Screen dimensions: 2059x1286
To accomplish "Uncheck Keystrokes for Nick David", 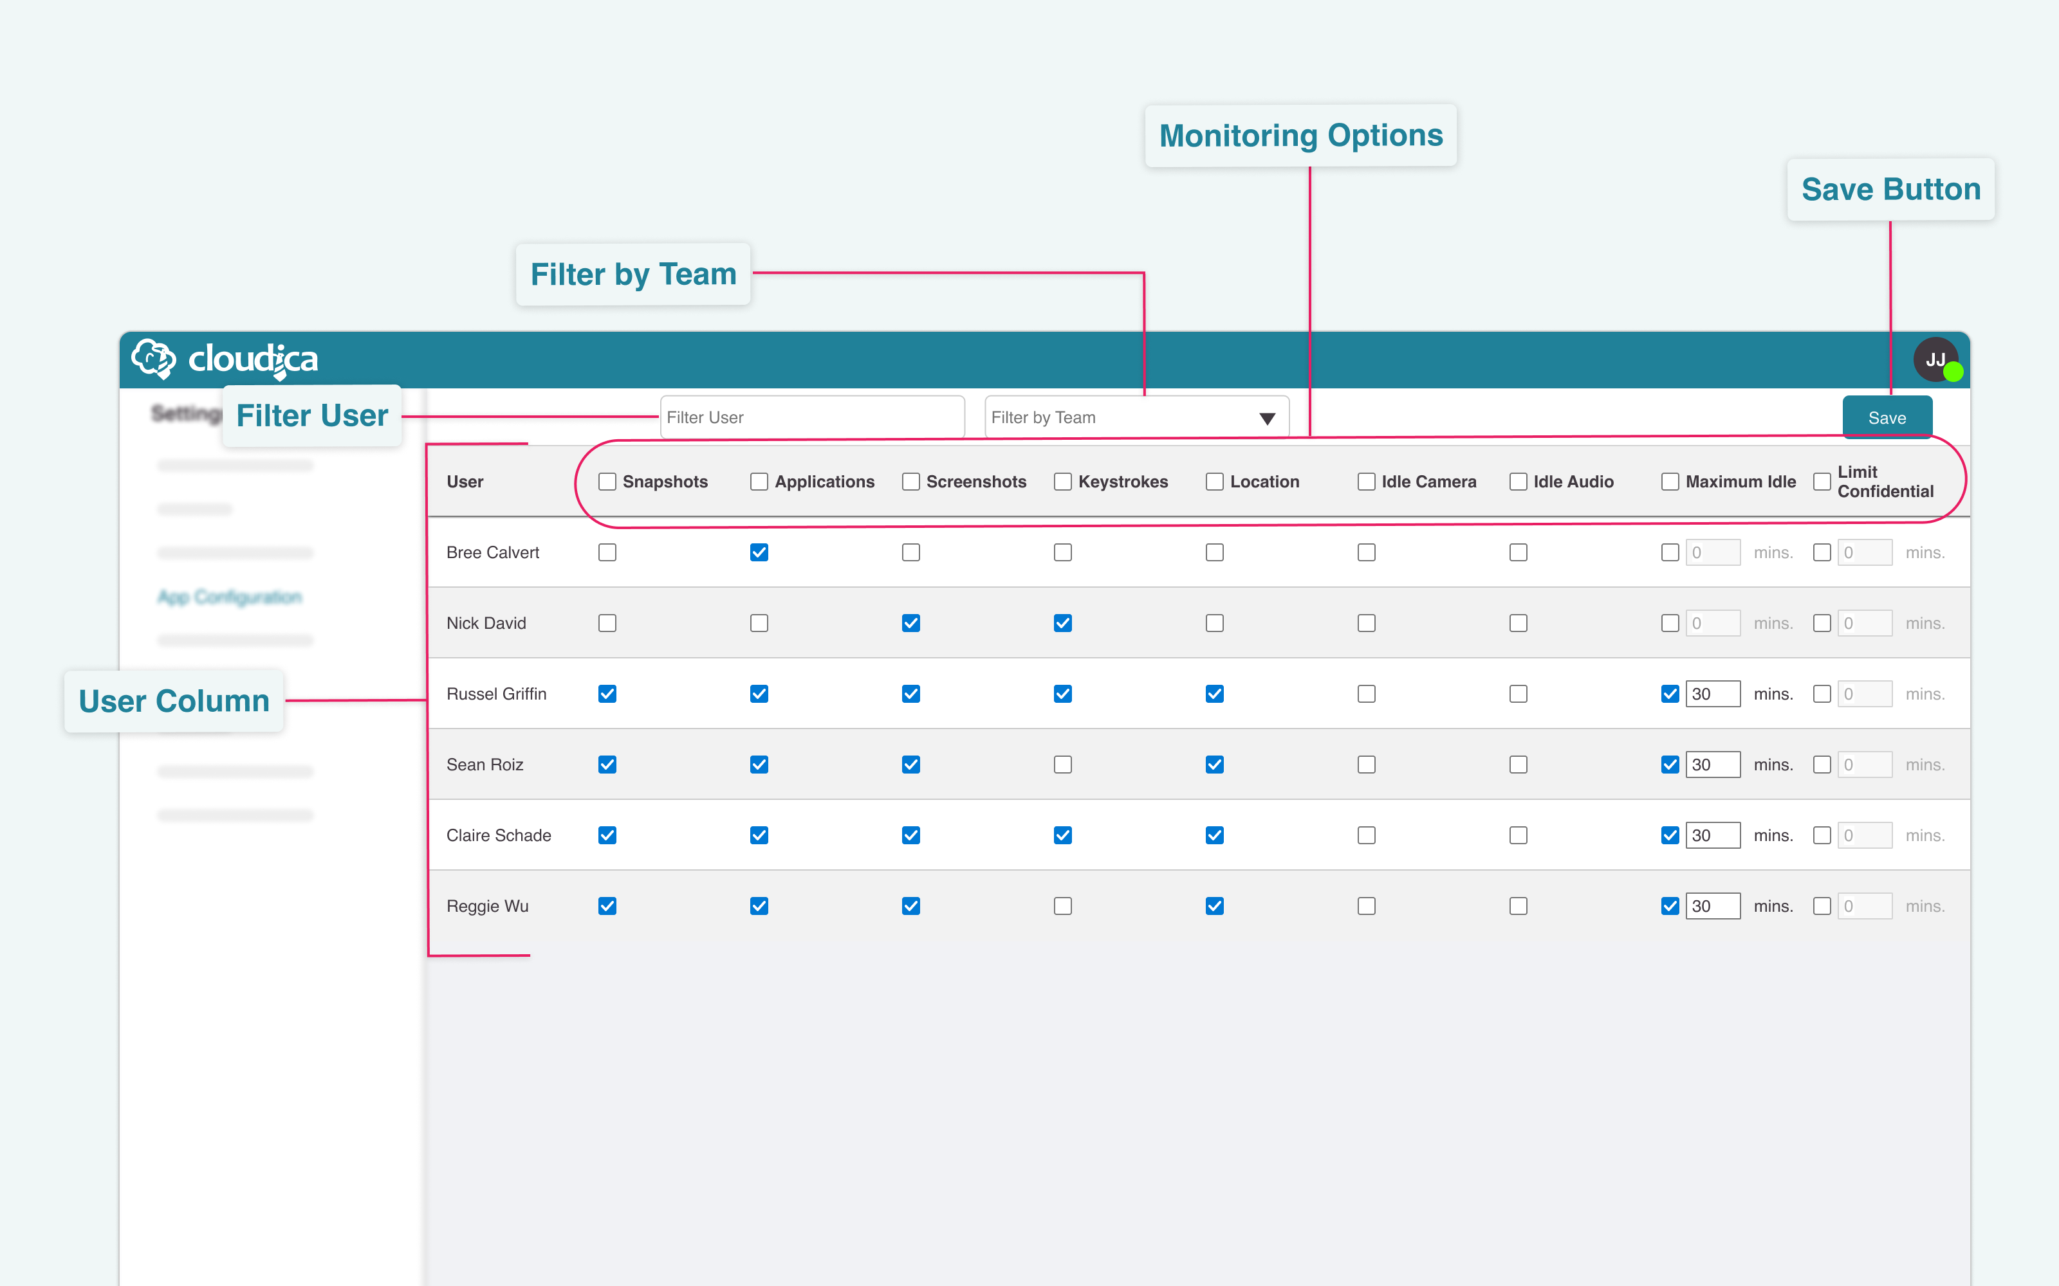I will coord(1063,622).
